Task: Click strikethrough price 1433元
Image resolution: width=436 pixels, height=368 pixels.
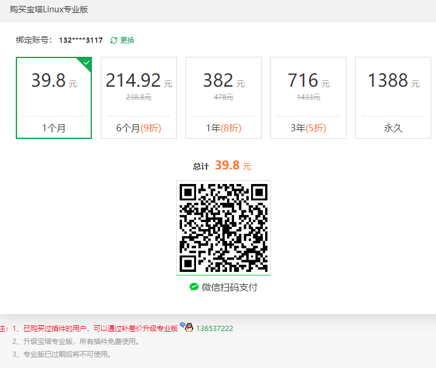Action: click(308, 97)
